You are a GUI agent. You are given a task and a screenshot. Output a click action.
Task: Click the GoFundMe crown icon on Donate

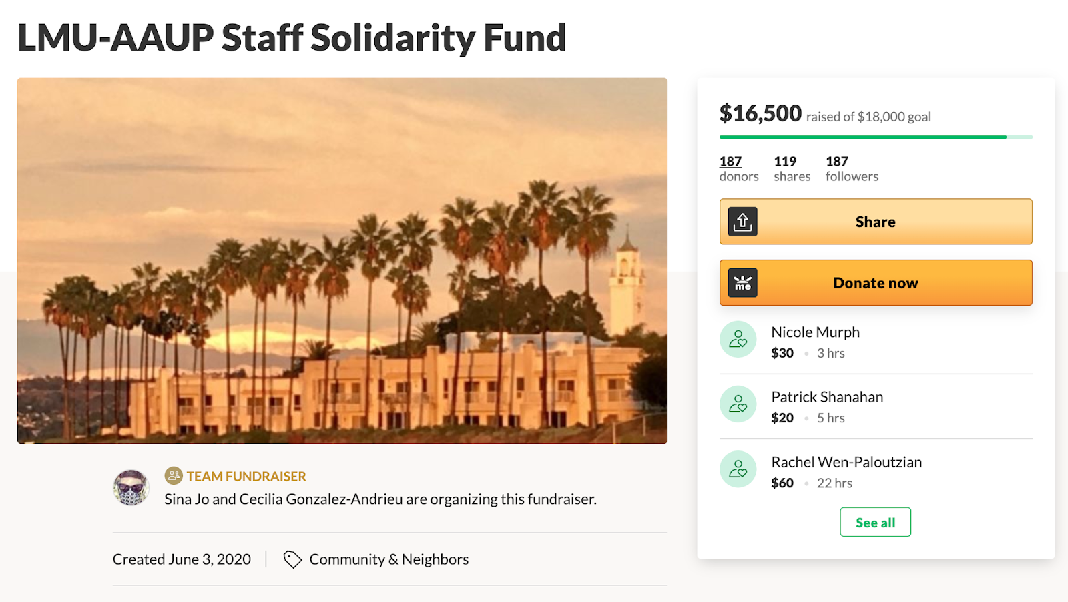(742, 283)
